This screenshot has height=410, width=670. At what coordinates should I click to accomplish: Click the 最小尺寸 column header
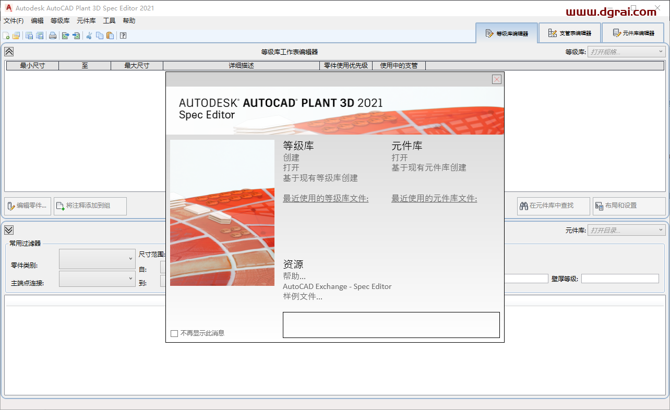[x=32, y=66]
